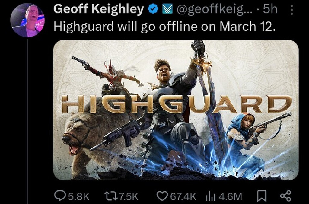This screenshot has width=309, height=204.
Task: Bookmark this post
Action: pyautogui.click(x=262, y=196)
